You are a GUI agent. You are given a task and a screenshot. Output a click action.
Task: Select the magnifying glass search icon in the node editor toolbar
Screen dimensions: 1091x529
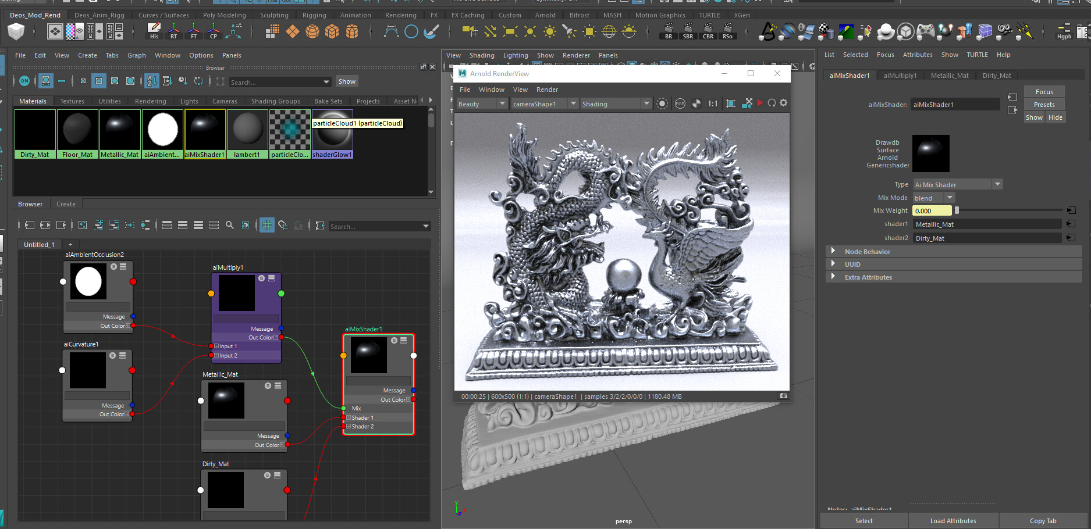[x=229, y=226]
